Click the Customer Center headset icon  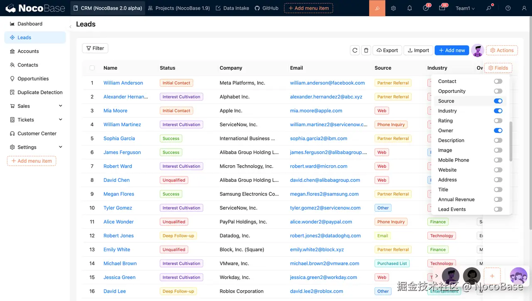[12, 133]
